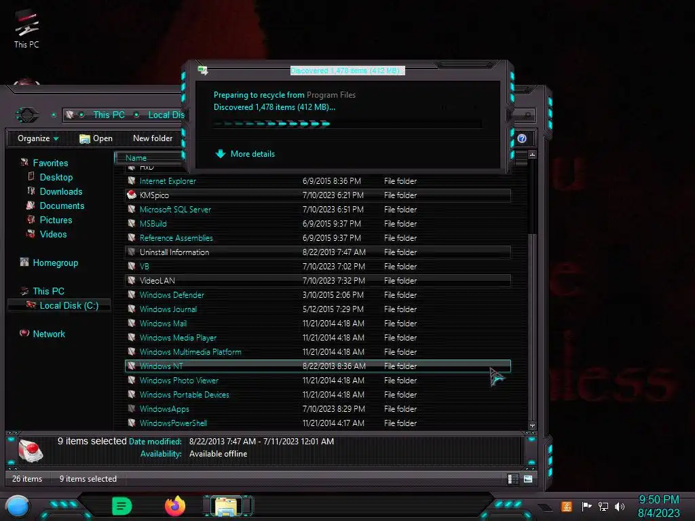Click the Downloads icon in sidebar
695x521 pixels.
tap(31, 191)
